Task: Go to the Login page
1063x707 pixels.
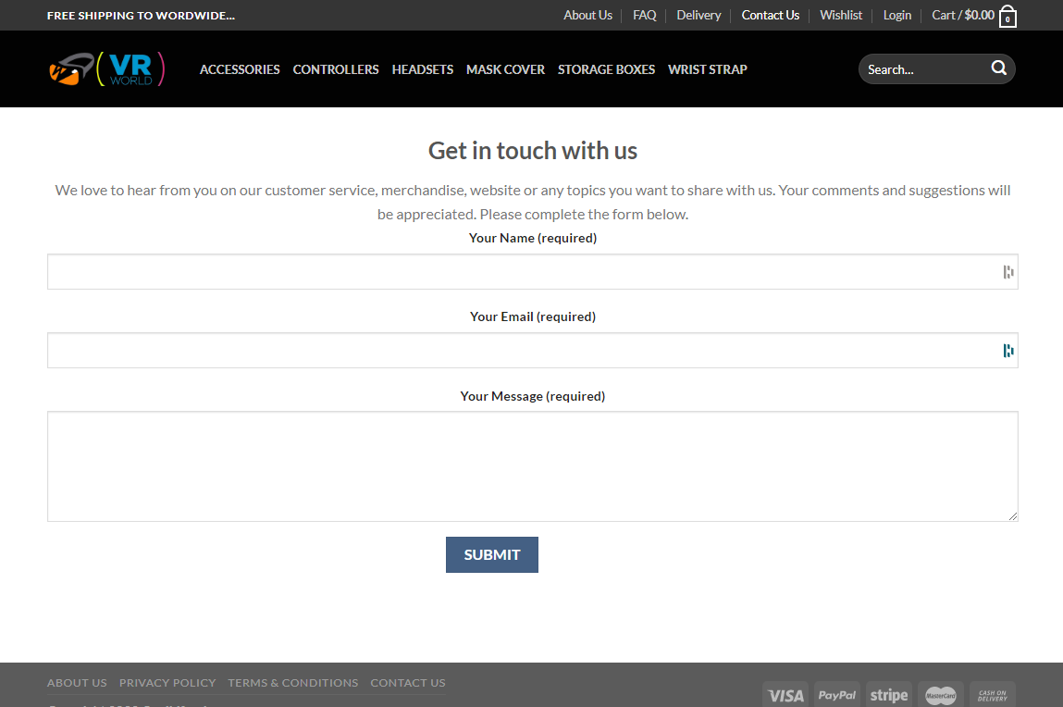Action: click(896, 15)
